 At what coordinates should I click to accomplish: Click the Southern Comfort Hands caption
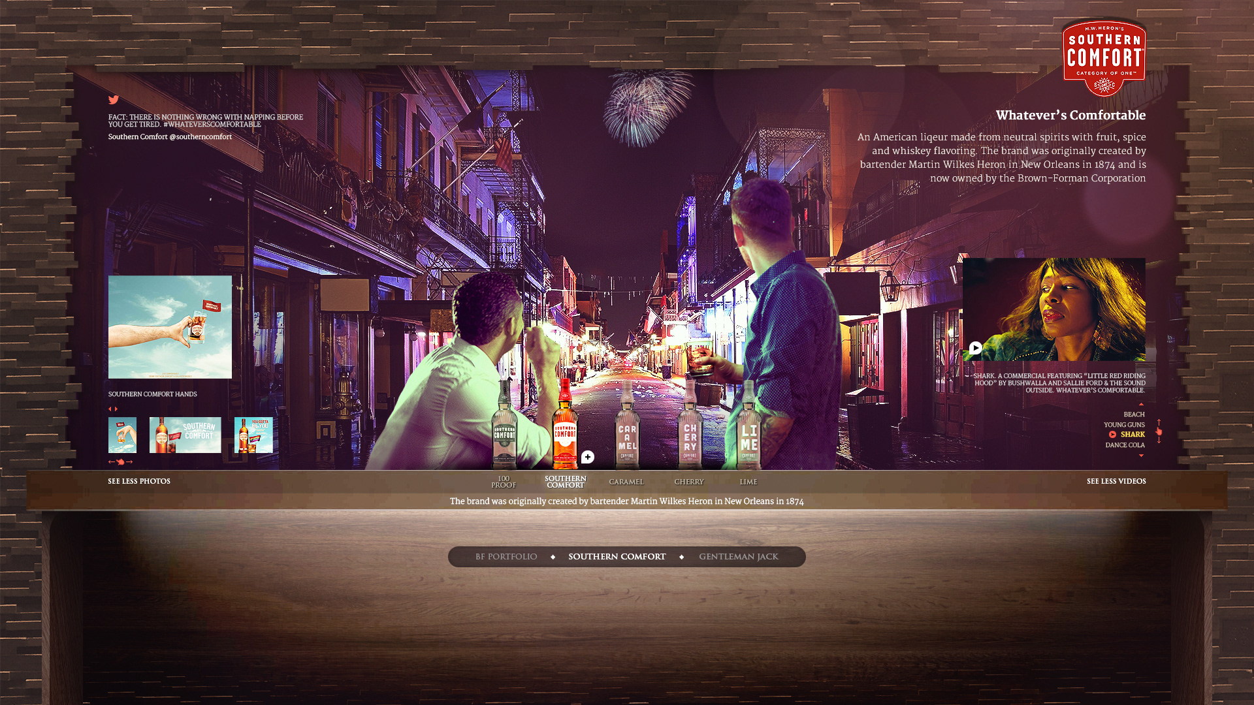click(153, 394)
